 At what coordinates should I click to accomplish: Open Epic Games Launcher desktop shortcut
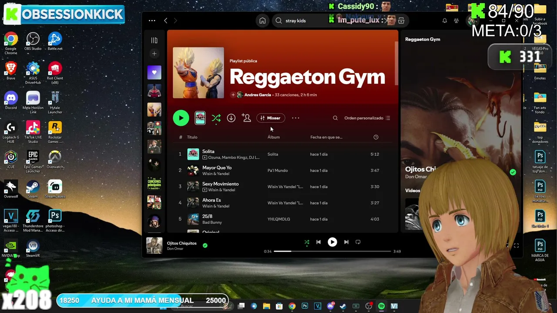coord(33,162)
